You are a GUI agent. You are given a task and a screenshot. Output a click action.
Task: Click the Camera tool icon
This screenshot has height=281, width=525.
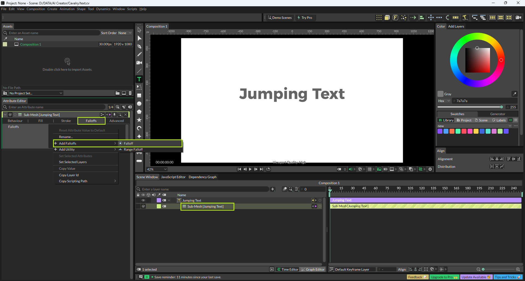139,63
